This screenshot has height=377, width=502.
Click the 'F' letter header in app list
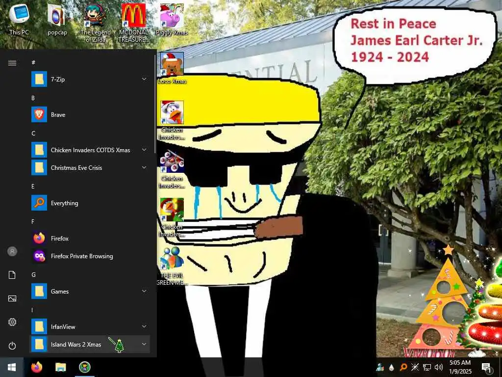pyautogui.click(x=33, y=221)
